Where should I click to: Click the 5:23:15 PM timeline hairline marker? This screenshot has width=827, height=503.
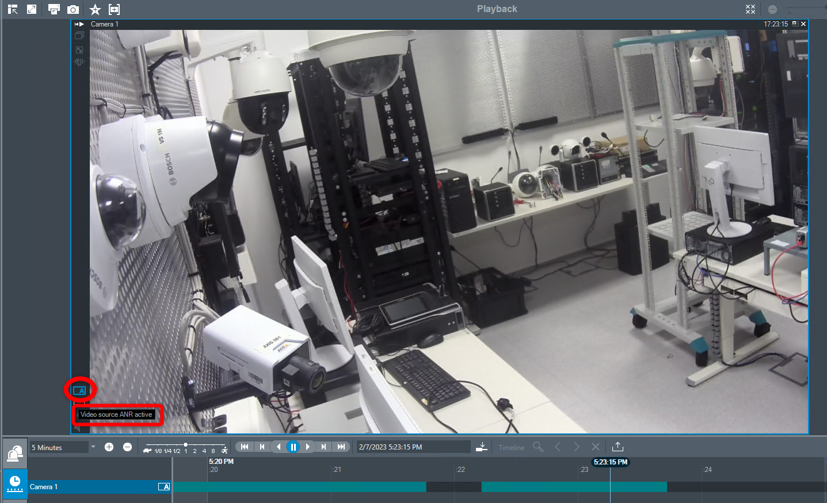(610, 462)
